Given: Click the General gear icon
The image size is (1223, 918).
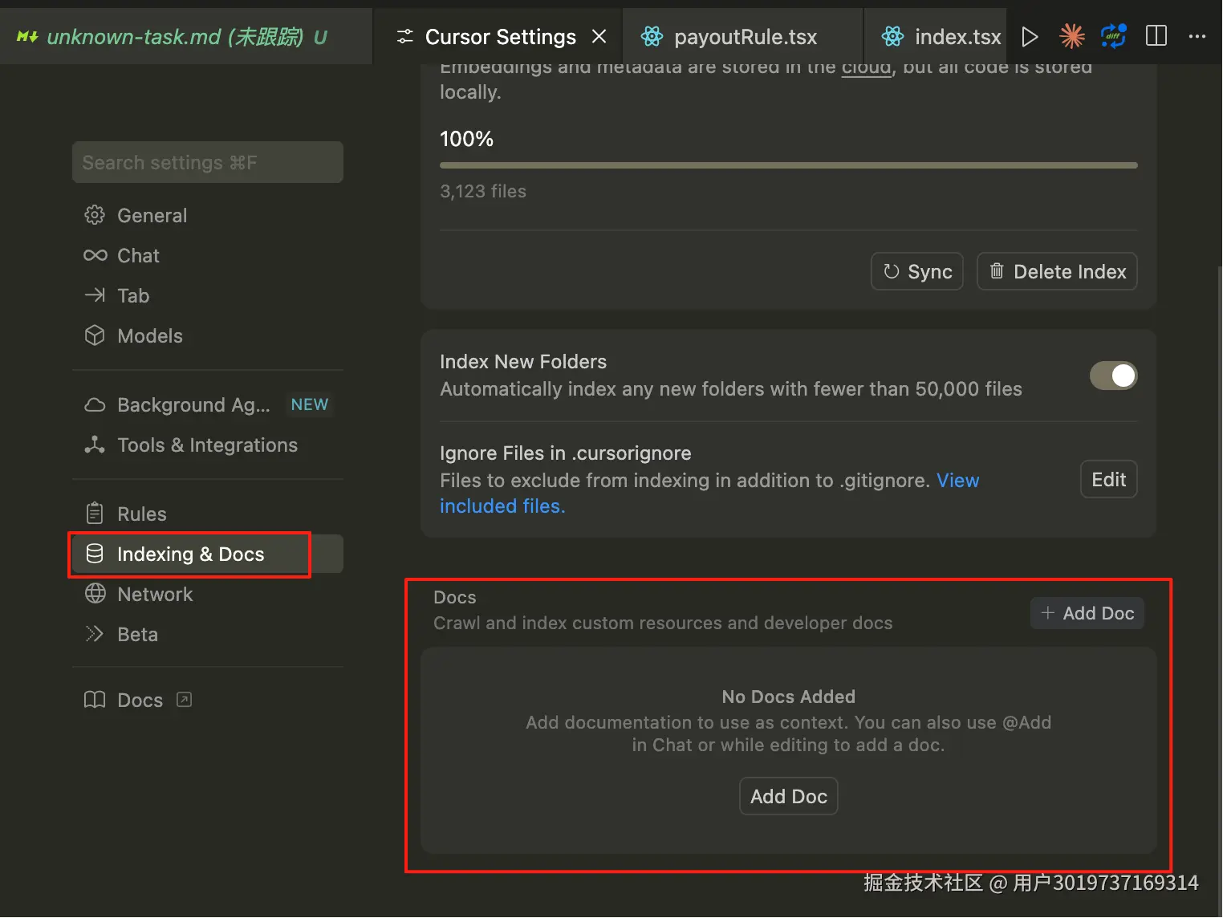Looking at the screenshot, I should pos(95,215).
